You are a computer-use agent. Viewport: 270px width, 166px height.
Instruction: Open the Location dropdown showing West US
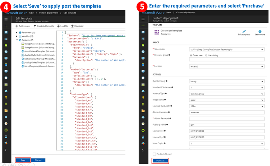coord(227,66)
